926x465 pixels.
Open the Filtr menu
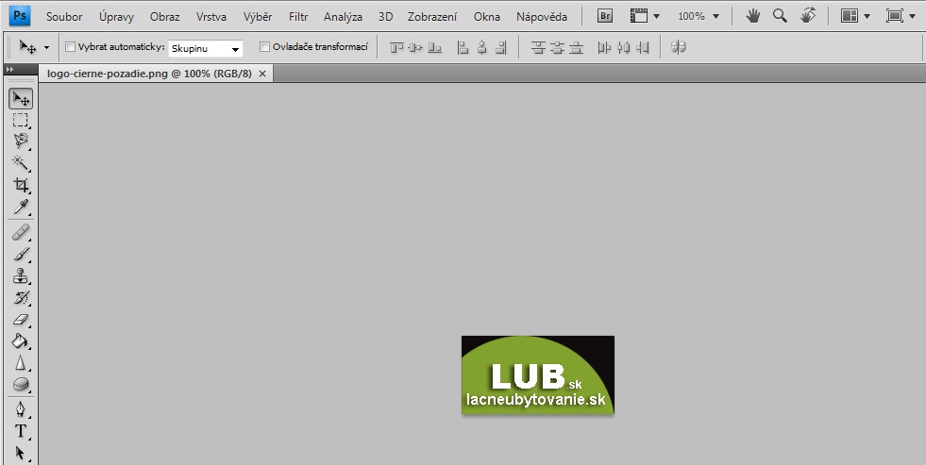click(x=298, y=17)
